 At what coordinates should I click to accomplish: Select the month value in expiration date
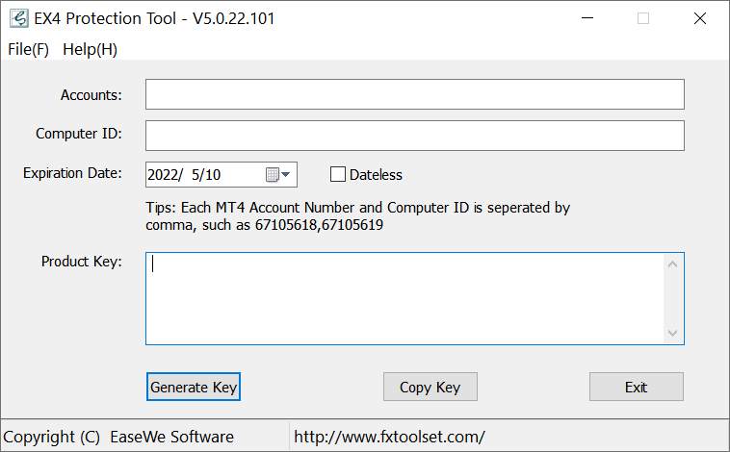196,175
